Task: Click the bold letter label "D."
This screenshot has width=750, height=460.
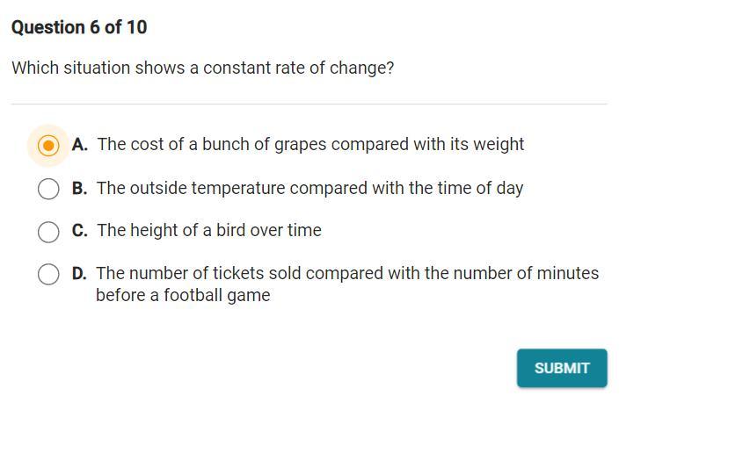Action: pos(80,274)
